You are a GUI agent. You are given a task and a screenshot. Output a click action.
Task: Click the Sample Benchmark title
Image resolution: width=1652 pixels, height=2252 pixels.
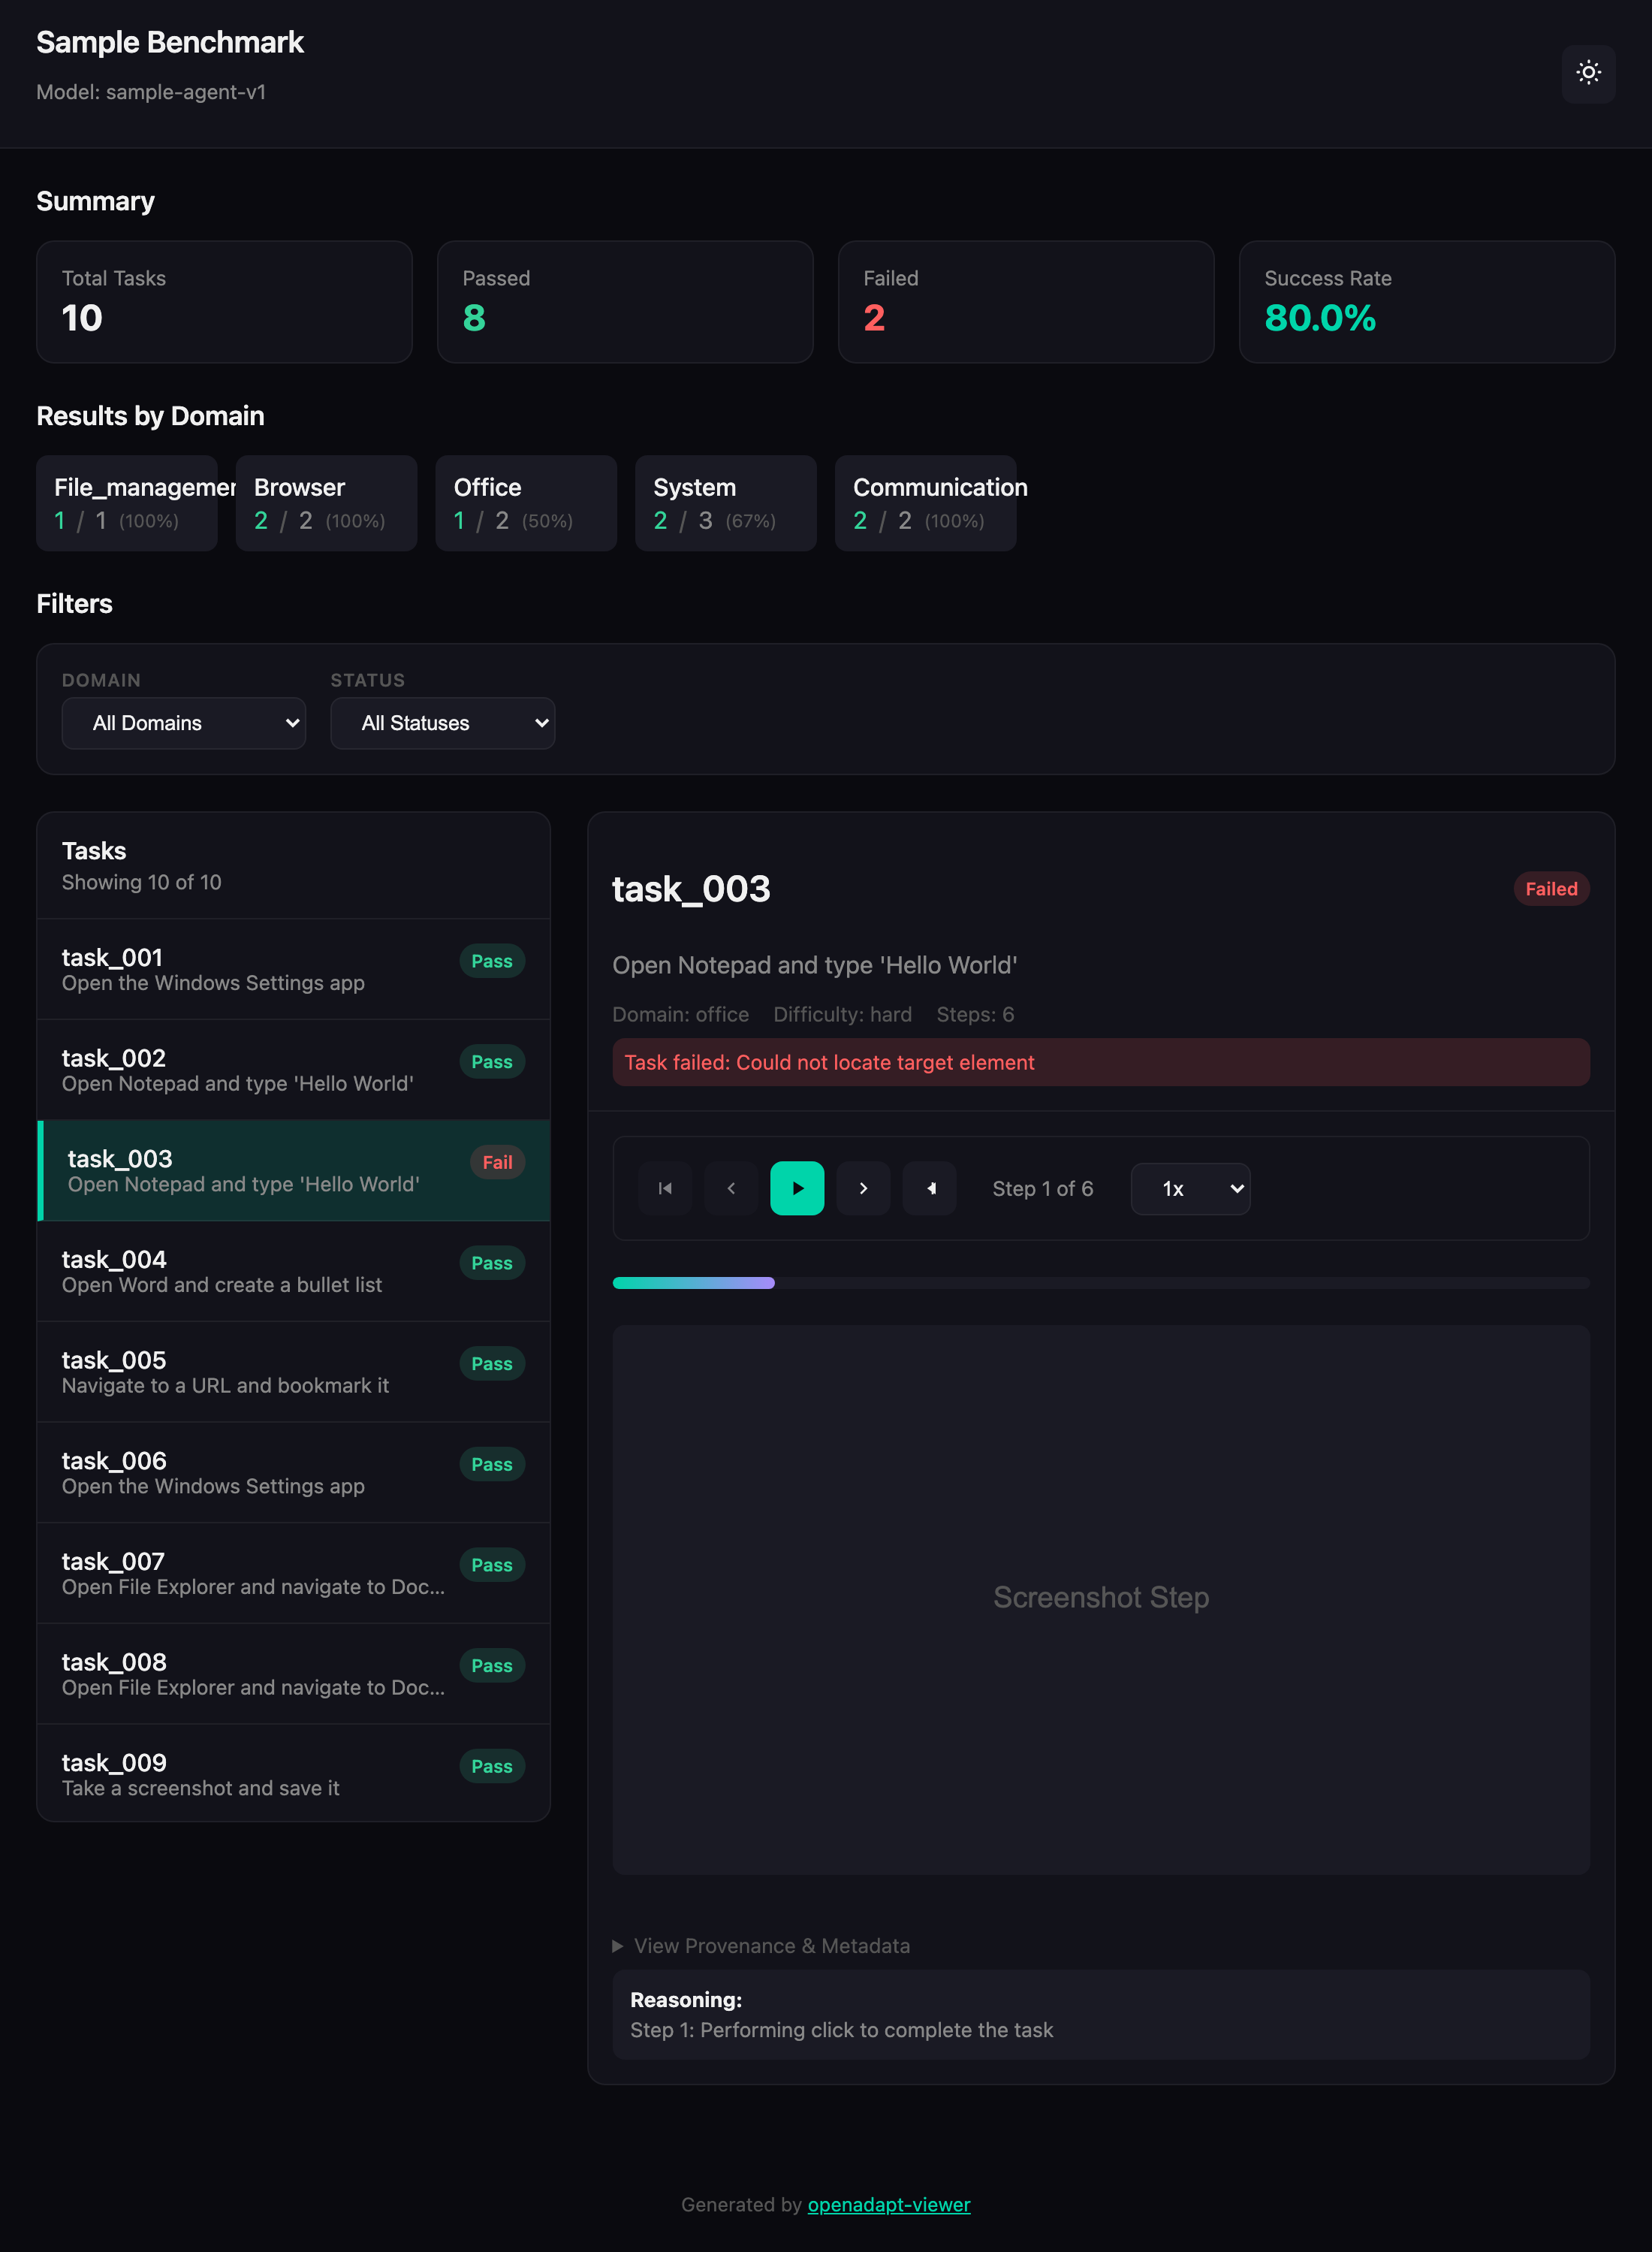(x=170, y=42)
